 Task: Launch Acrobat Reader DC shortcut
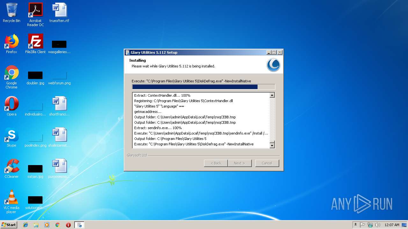coord(35,14)
